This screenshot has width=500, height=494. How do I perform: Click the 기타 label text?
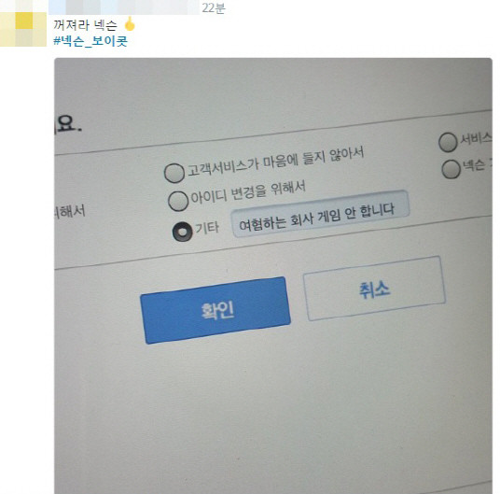point(207,228)
